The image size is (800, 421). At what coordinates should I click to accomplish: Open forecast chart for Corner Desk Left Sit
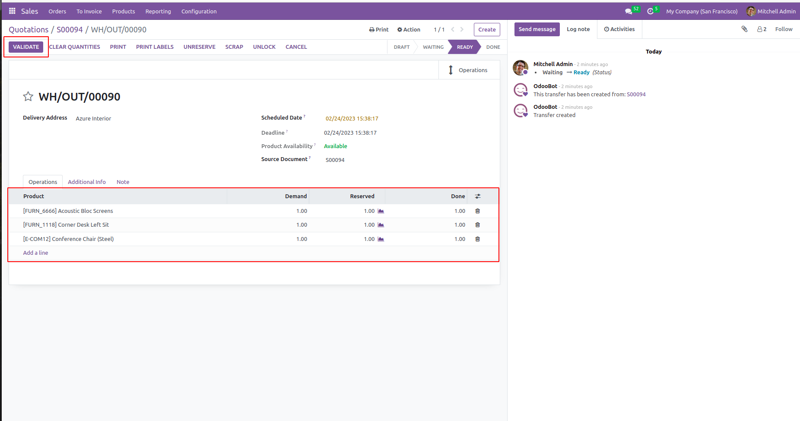[381, 225]
